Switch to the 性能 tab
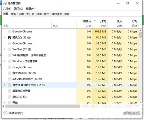 tap(13, 14)
